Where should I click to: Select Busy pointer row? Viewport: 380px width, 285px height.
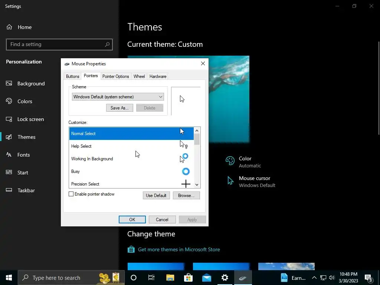[131, 171]
